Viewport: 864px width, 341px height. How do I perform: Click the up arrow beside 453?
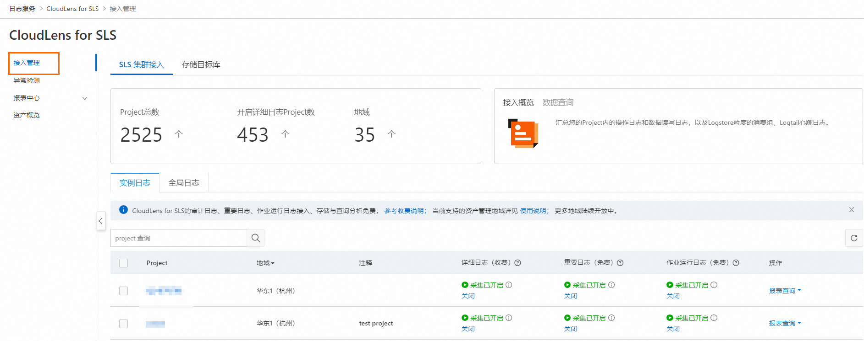tap(285, 134)
